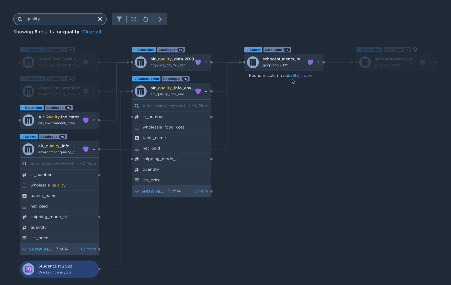Click the purple shield on air_quality_data-2019 node
The width and height of the screenshot is (451, 285).
point(198,62)
